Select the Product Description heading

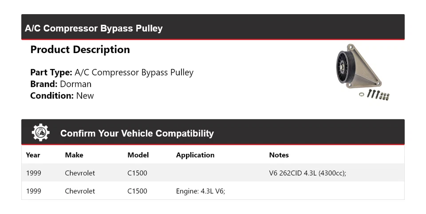click(x=80, y=50)
